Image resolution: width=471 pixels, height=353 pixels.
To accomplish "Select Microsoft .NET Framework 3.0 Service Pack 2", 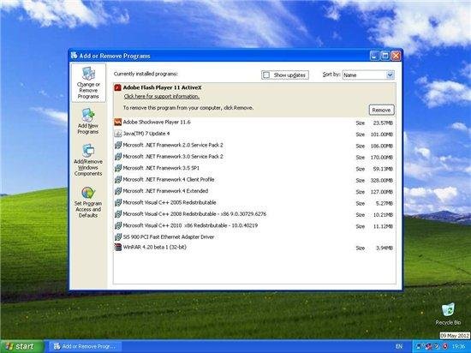I will pos(254,157).
